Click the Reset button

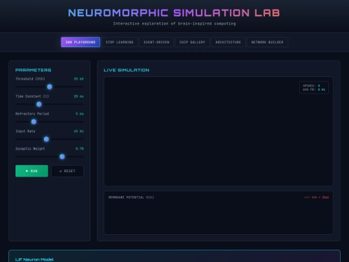click(67, 171)
